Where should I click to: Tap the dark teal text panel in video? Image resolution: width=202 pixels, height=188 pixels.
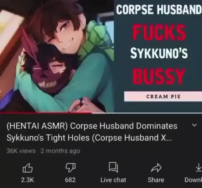click(x=158, y=56)
